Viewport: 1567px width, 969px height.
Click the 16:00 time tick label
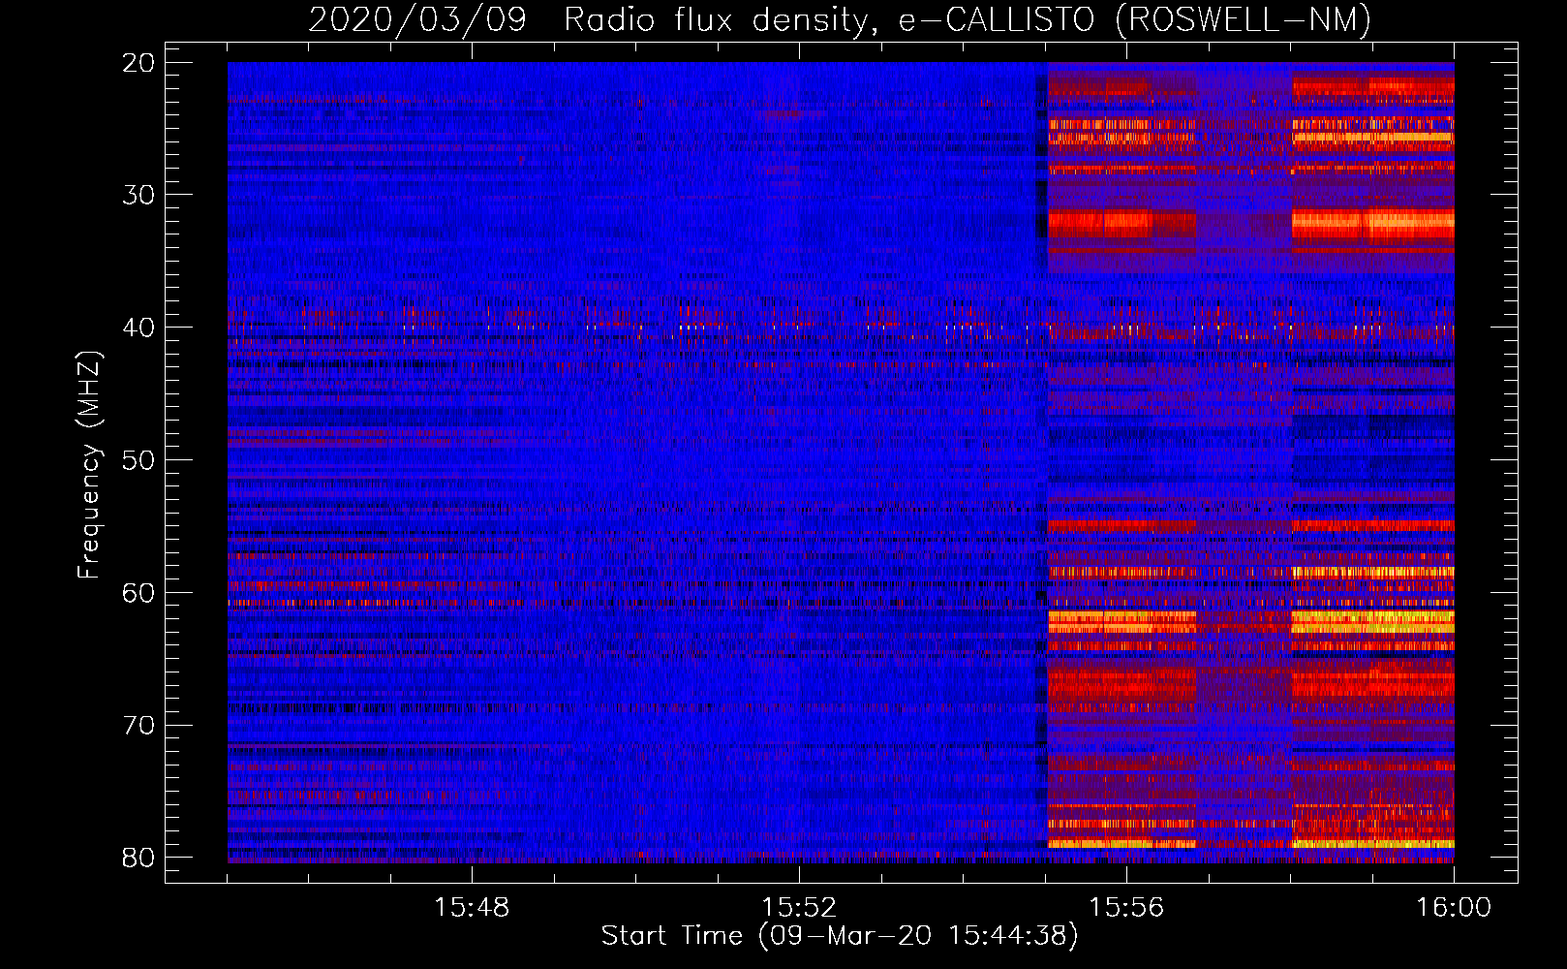coord(1454,908)
